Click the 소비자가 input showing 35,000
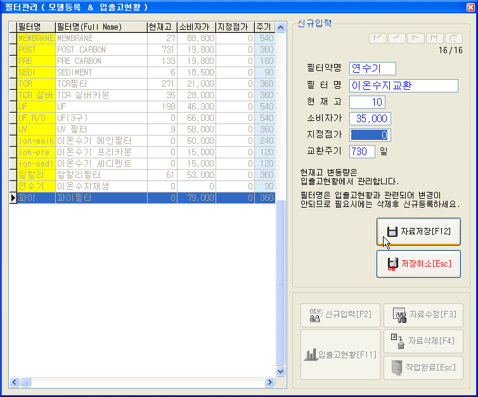The image size is (478, 397). [370, 118]
